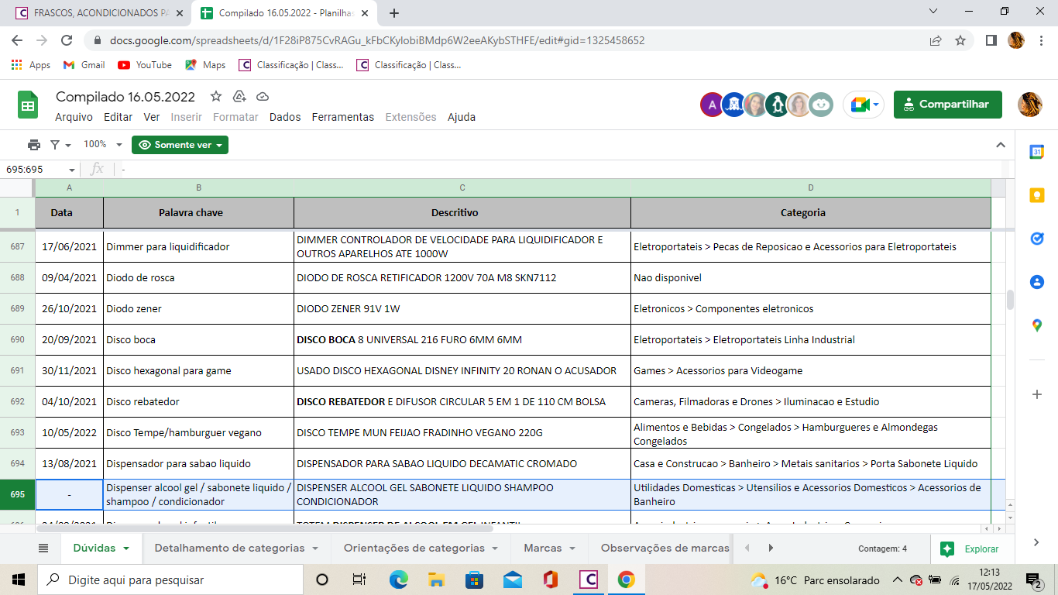Select the column D header

pyautogui.click(x=810, y=187)
